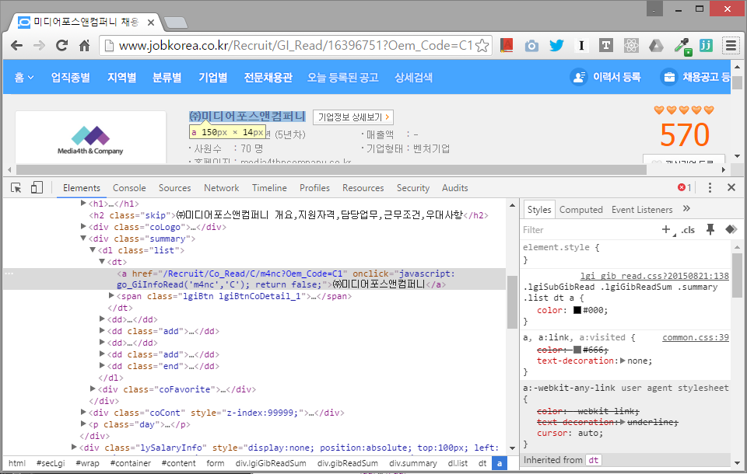Expand the h1 element node
Image resolution: width=747 pixels, height=474 pixels.
(83, 204)
